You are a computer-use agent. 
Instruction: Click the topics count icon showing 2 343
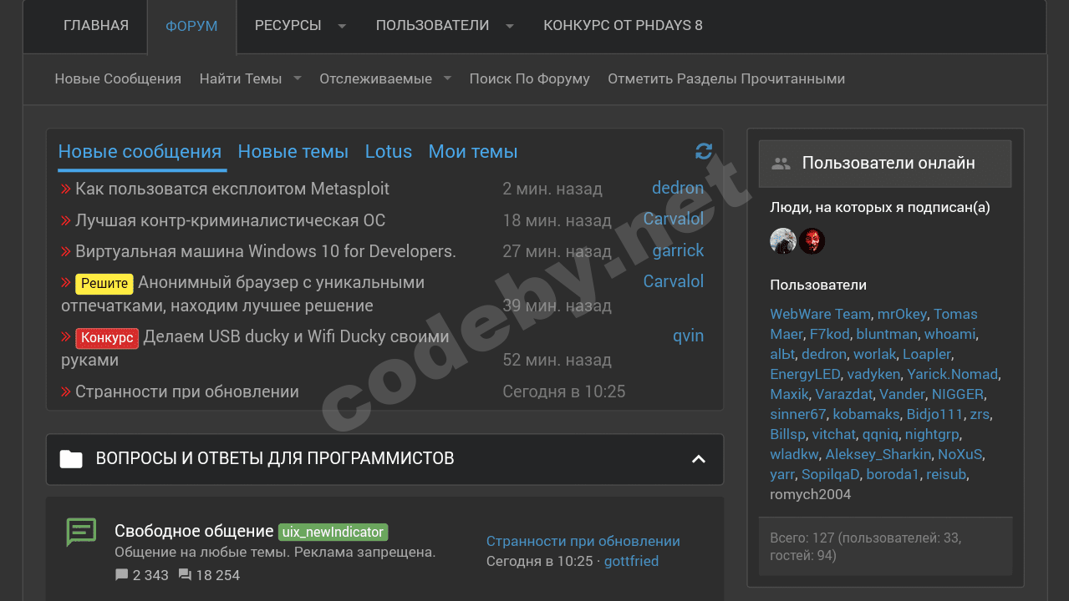121,575
